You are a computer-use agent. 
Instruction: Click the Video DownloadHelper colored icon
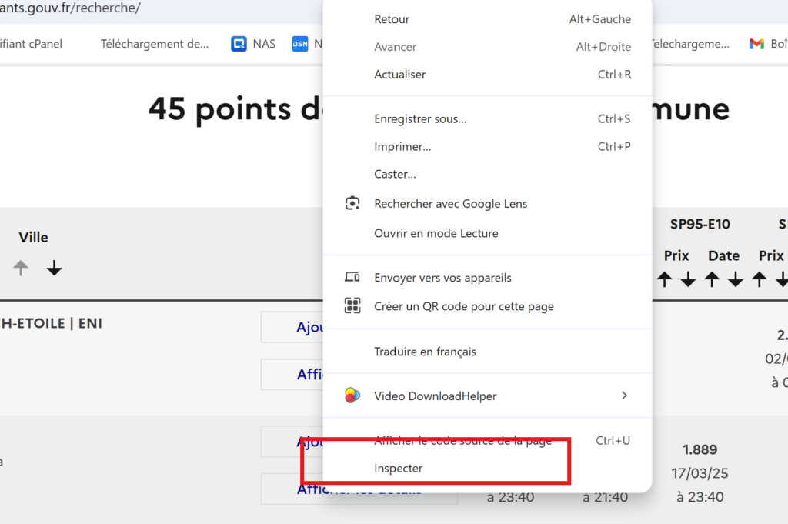click(352, 396)
